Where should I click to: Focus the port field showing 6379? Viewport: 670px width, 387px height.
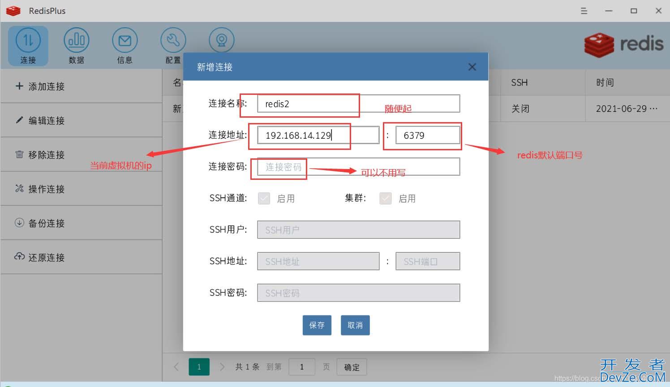coord(428,135)
